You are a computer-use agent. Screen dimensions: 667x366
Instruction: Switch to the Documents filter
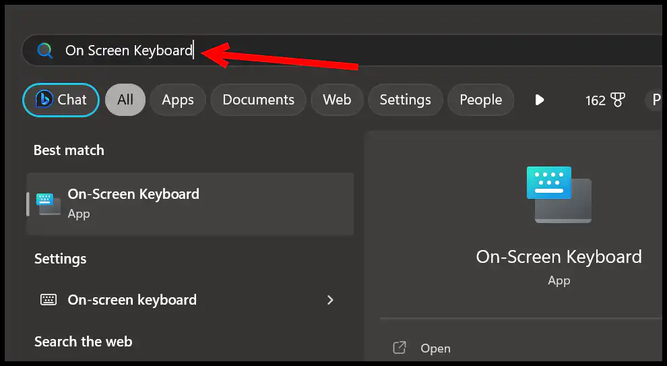point(258,100)
